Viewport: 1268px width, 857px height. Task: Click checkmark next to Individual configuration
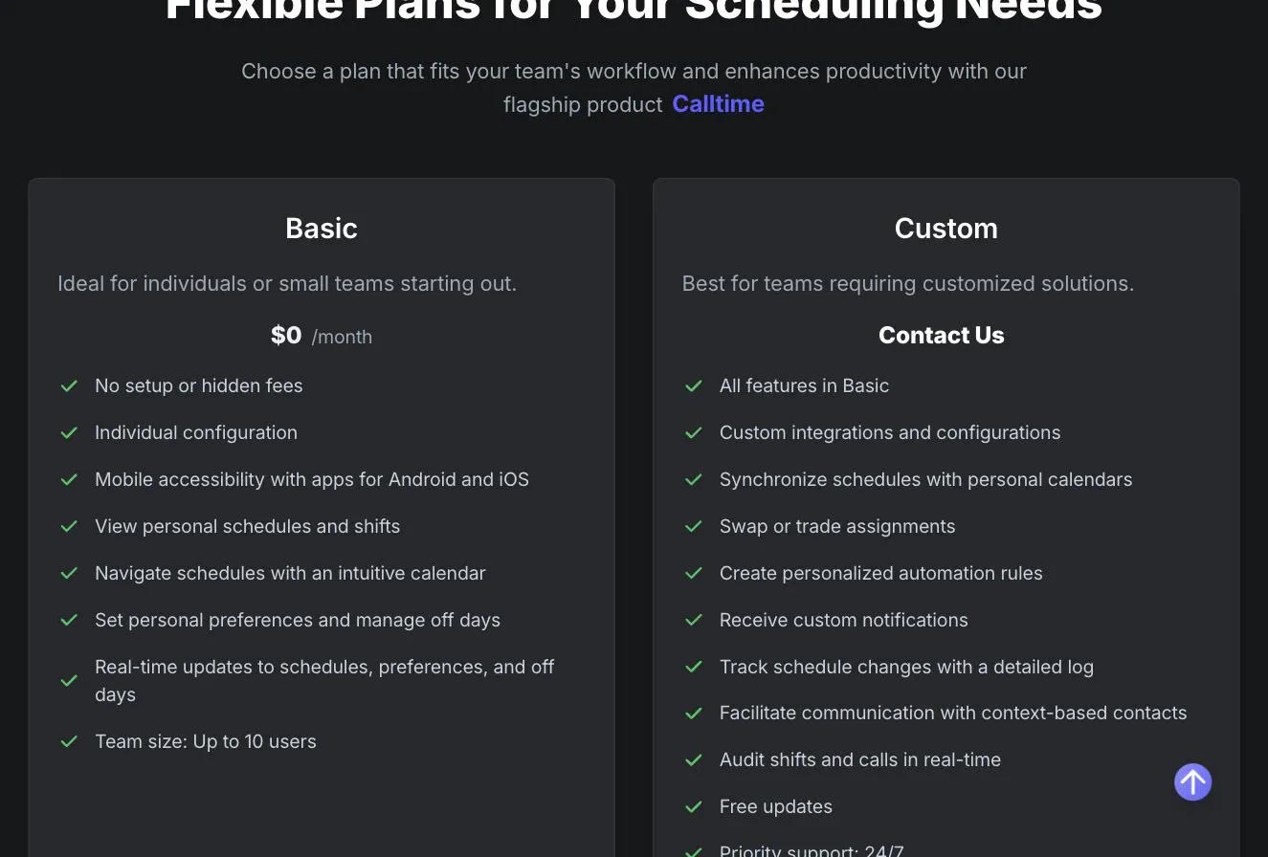pos(69,433)
